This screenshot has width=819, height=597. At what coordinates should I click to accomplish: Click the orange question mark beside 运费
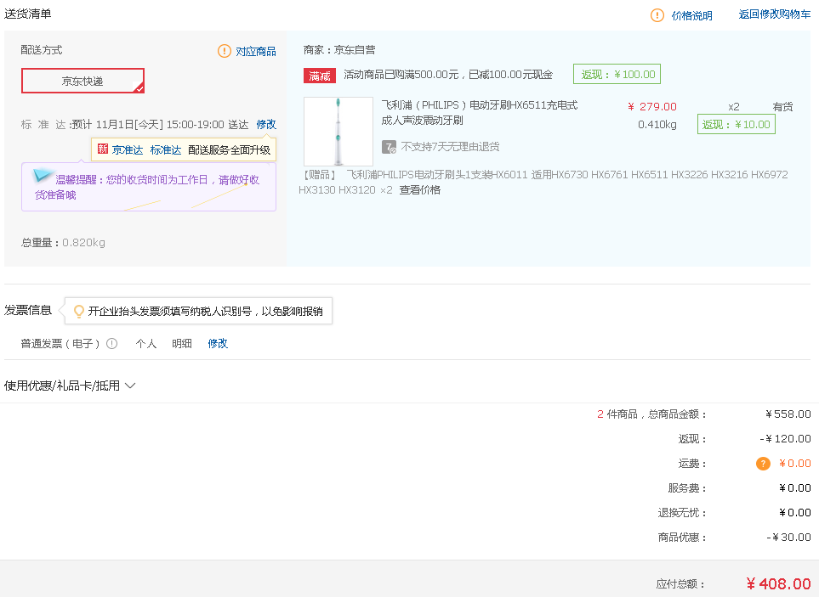763,464
